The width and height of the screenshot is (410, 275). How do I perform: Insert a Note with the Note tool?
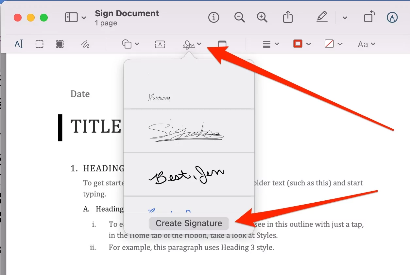[x=222, y=44]
